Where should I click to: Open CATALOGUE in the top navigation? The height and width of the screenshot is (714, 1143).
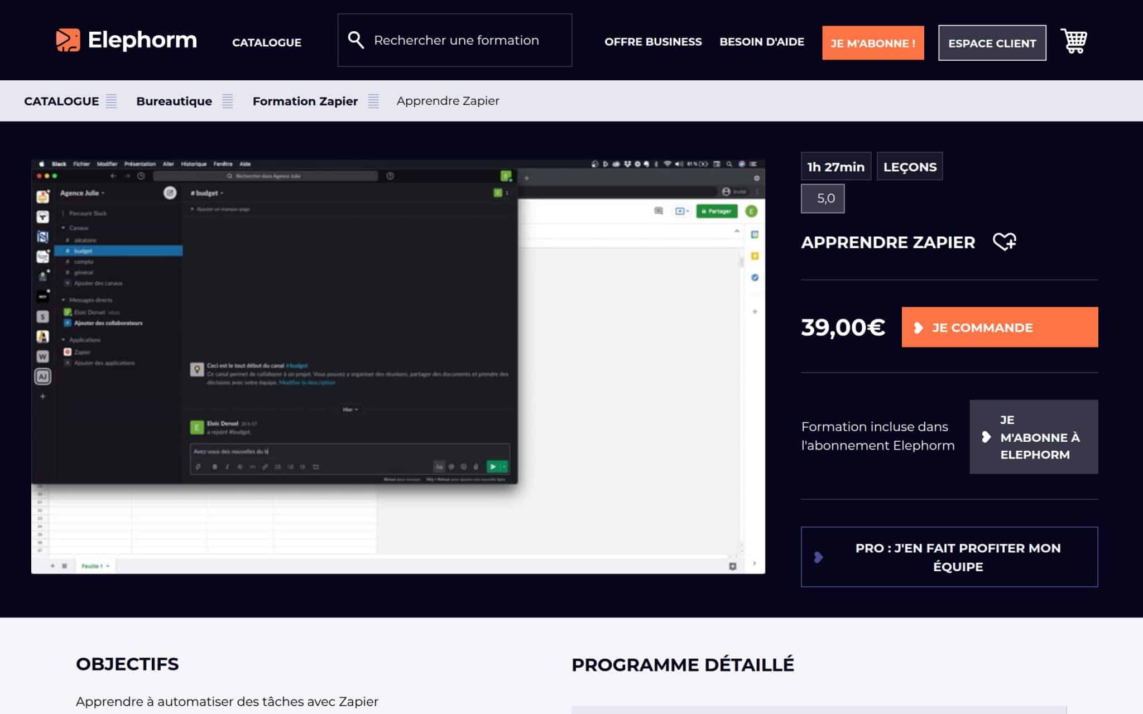(267, 42)
